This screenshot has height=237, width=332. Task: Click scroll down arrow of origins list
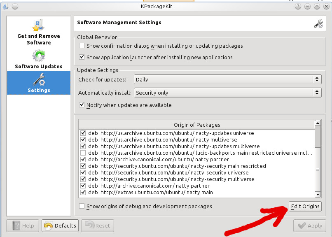[x=318, y=194]
